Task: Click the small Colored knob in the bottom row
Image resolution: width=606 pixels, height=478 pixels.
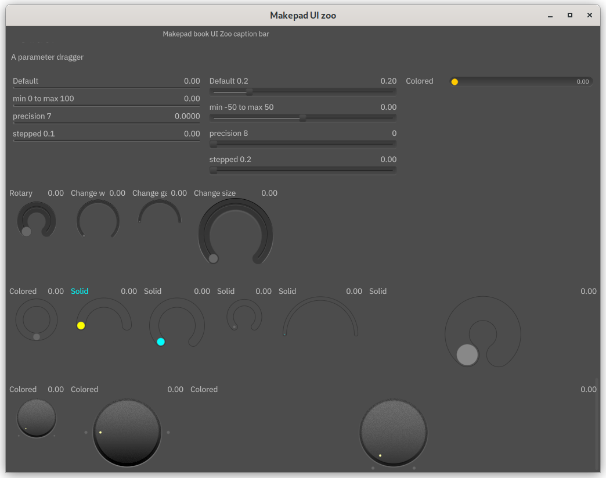Action: 37,418
